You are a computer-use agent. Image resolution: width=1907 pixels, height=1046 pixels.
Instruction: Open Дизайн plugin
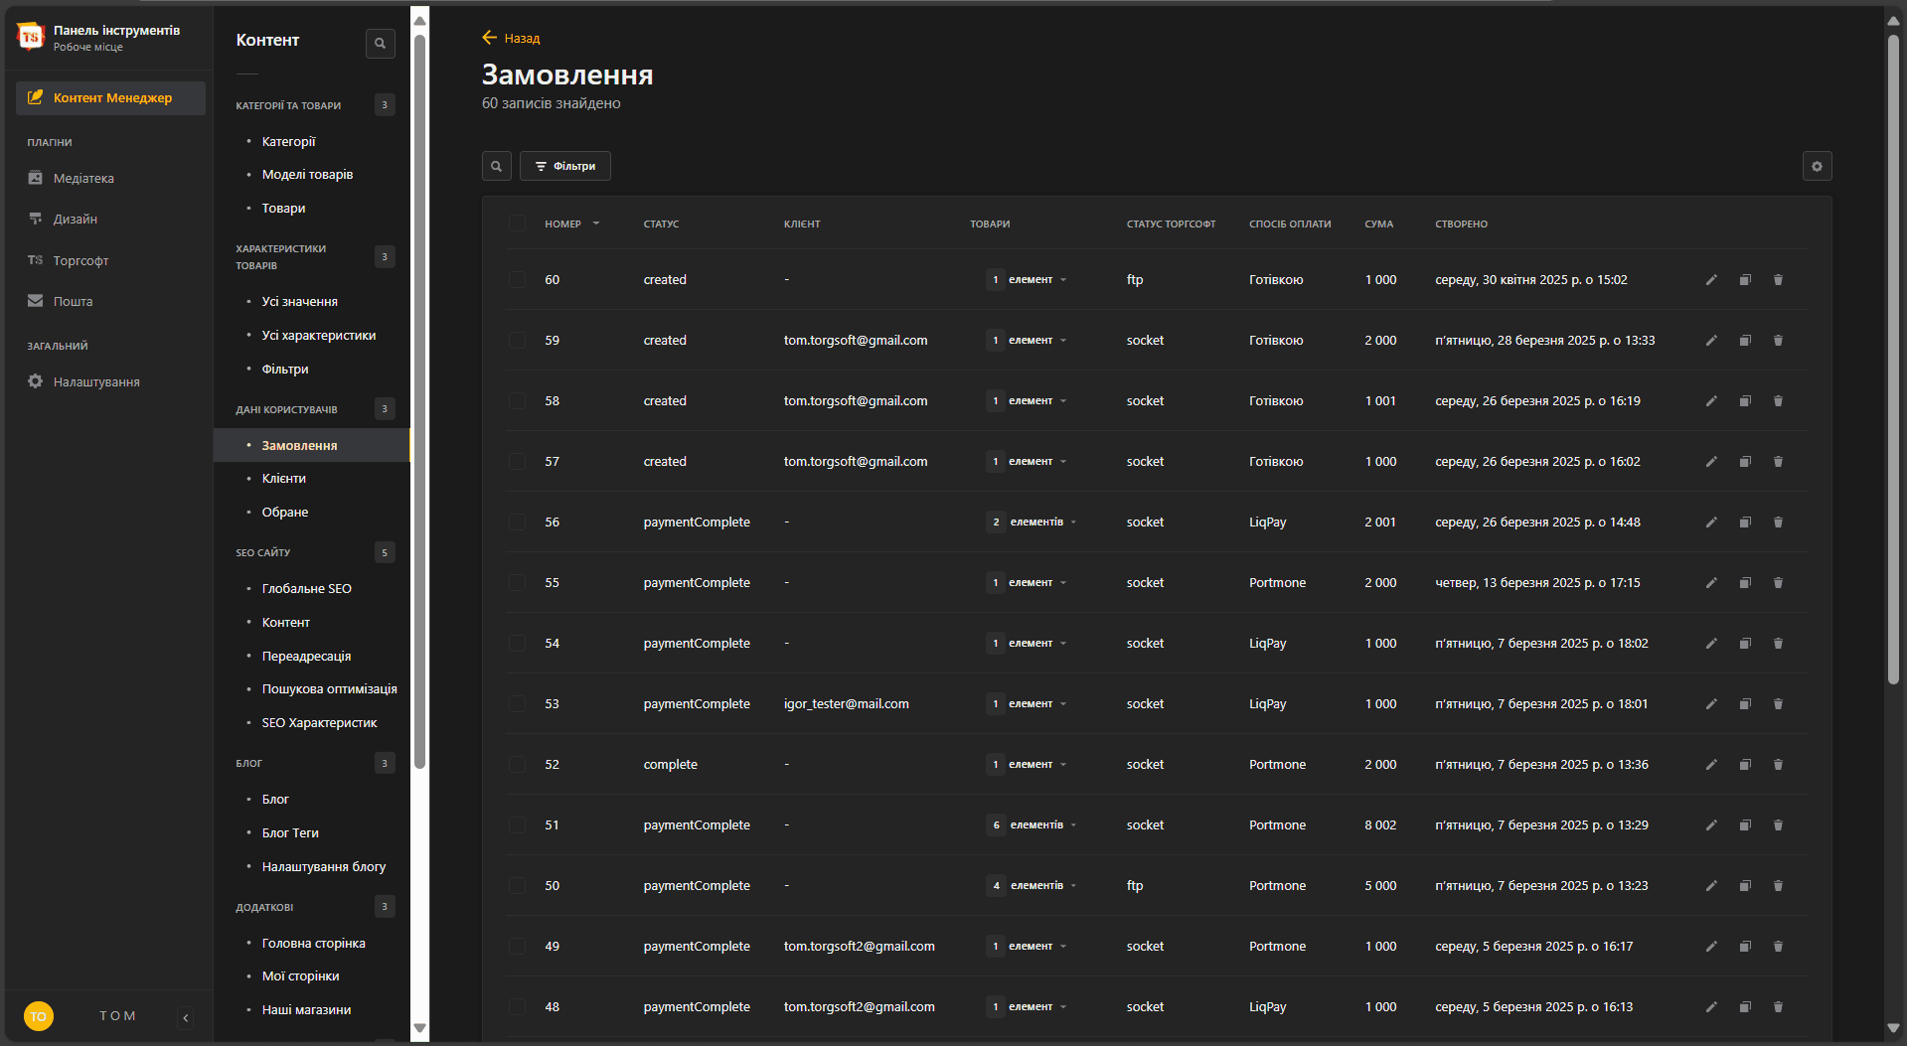(64, 219)
